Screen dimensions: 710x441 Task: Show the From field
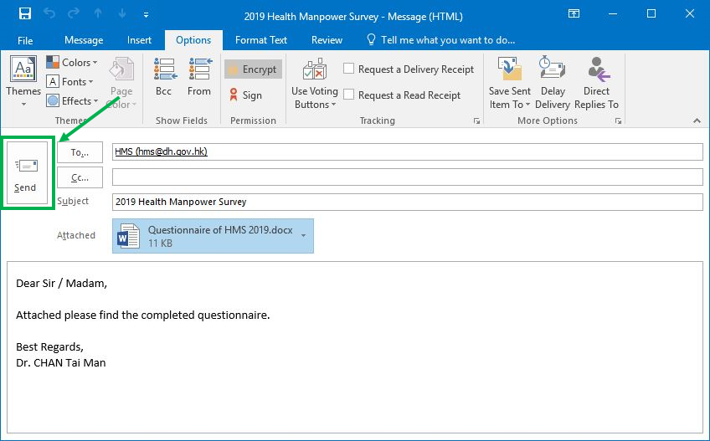point(199,78)
